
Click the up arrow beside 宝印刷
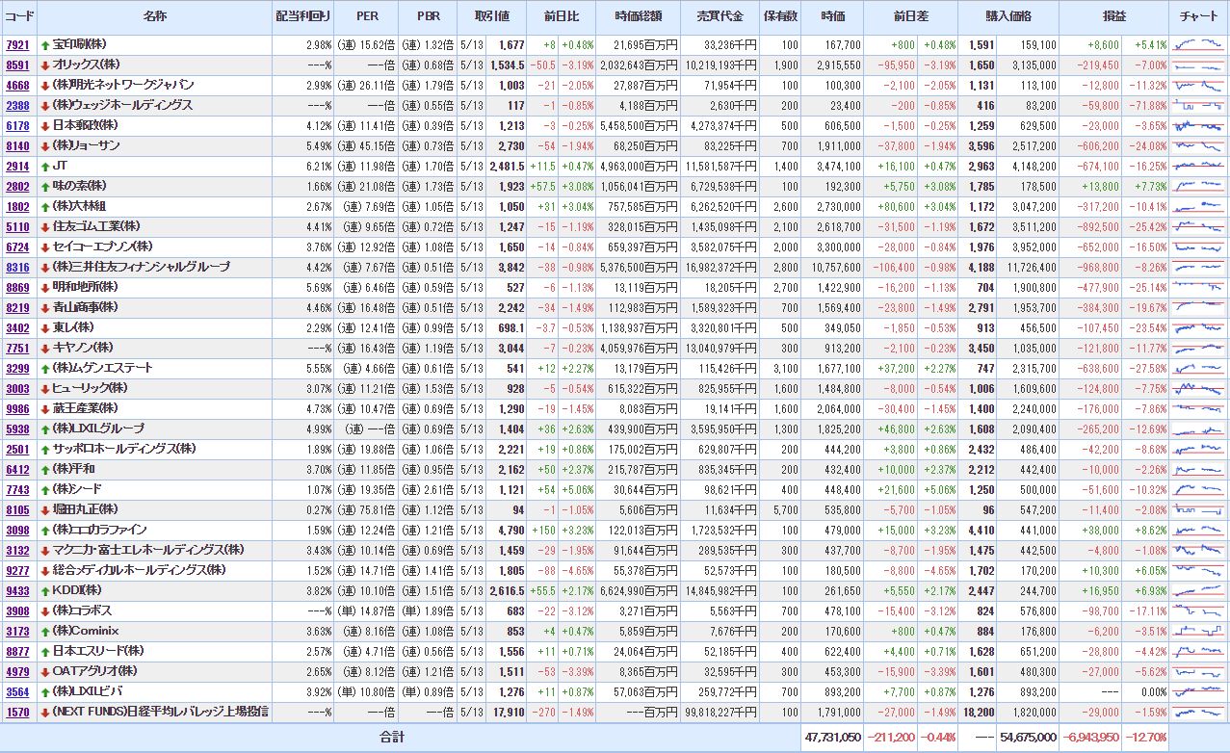point(45,44)
